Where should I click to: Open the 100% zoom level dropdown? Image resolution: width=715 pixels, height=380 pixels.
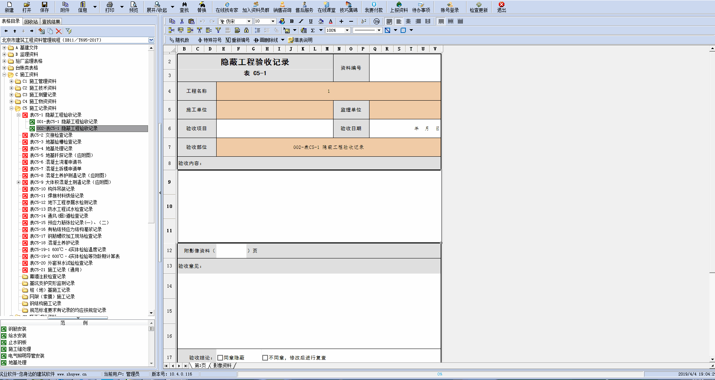347,30
